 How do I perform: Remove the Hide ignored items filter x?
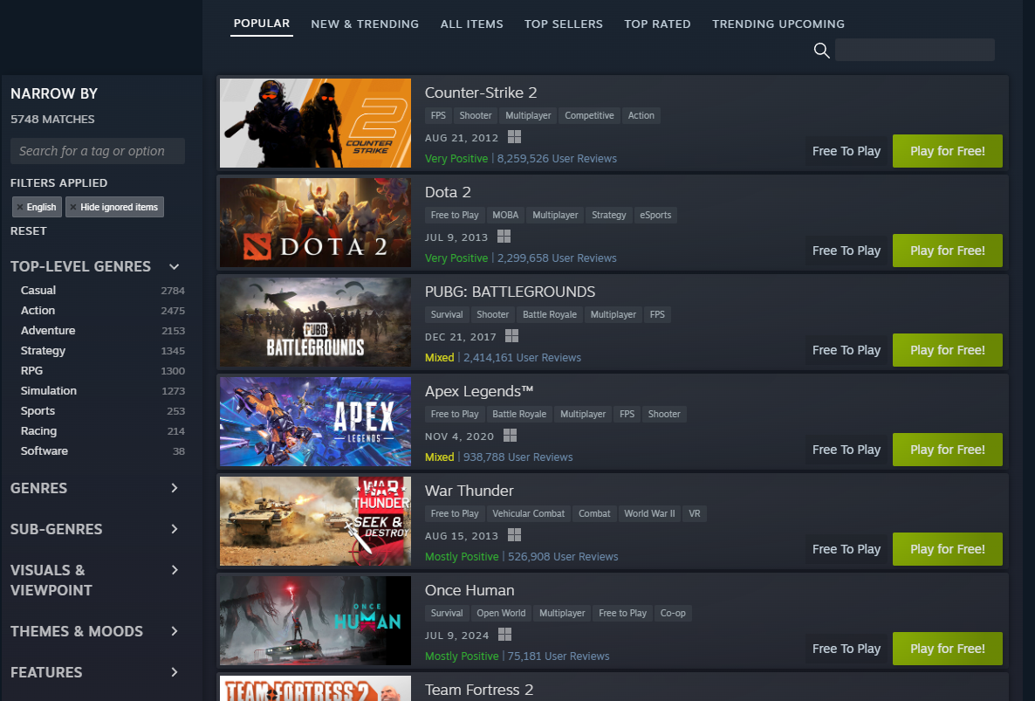(x=73, y=207)
